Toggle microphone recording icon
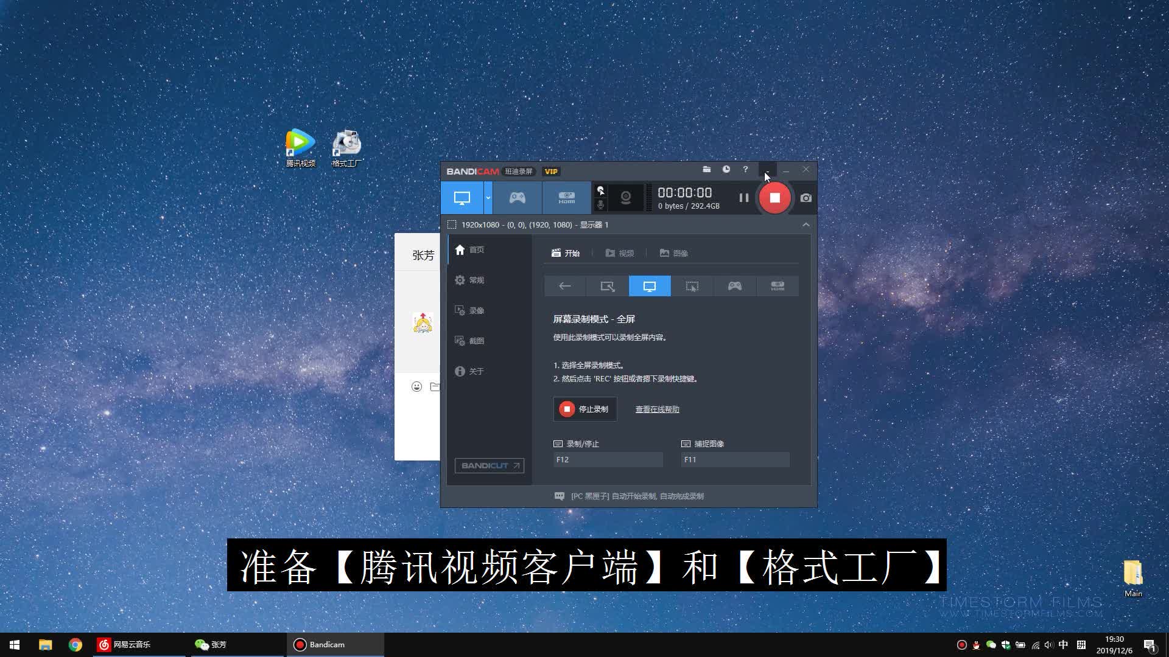 pyautogui.click(x=601, y=205)
